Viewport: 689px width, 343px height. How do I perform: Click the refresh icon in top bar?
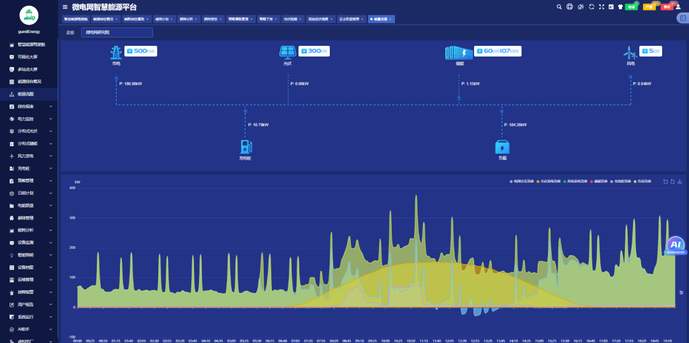pos(591,7)
